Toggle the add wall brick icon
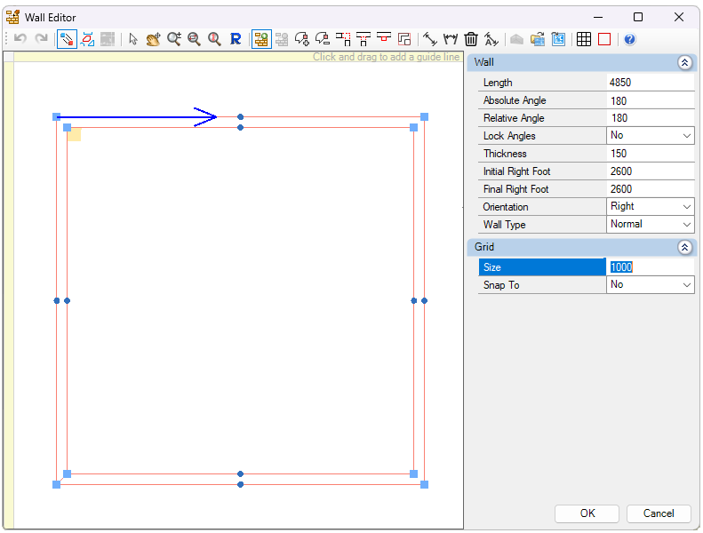Image resolution: width=703 pixels, height=533 pixels. pyautogui.click(x=261, y=39)
